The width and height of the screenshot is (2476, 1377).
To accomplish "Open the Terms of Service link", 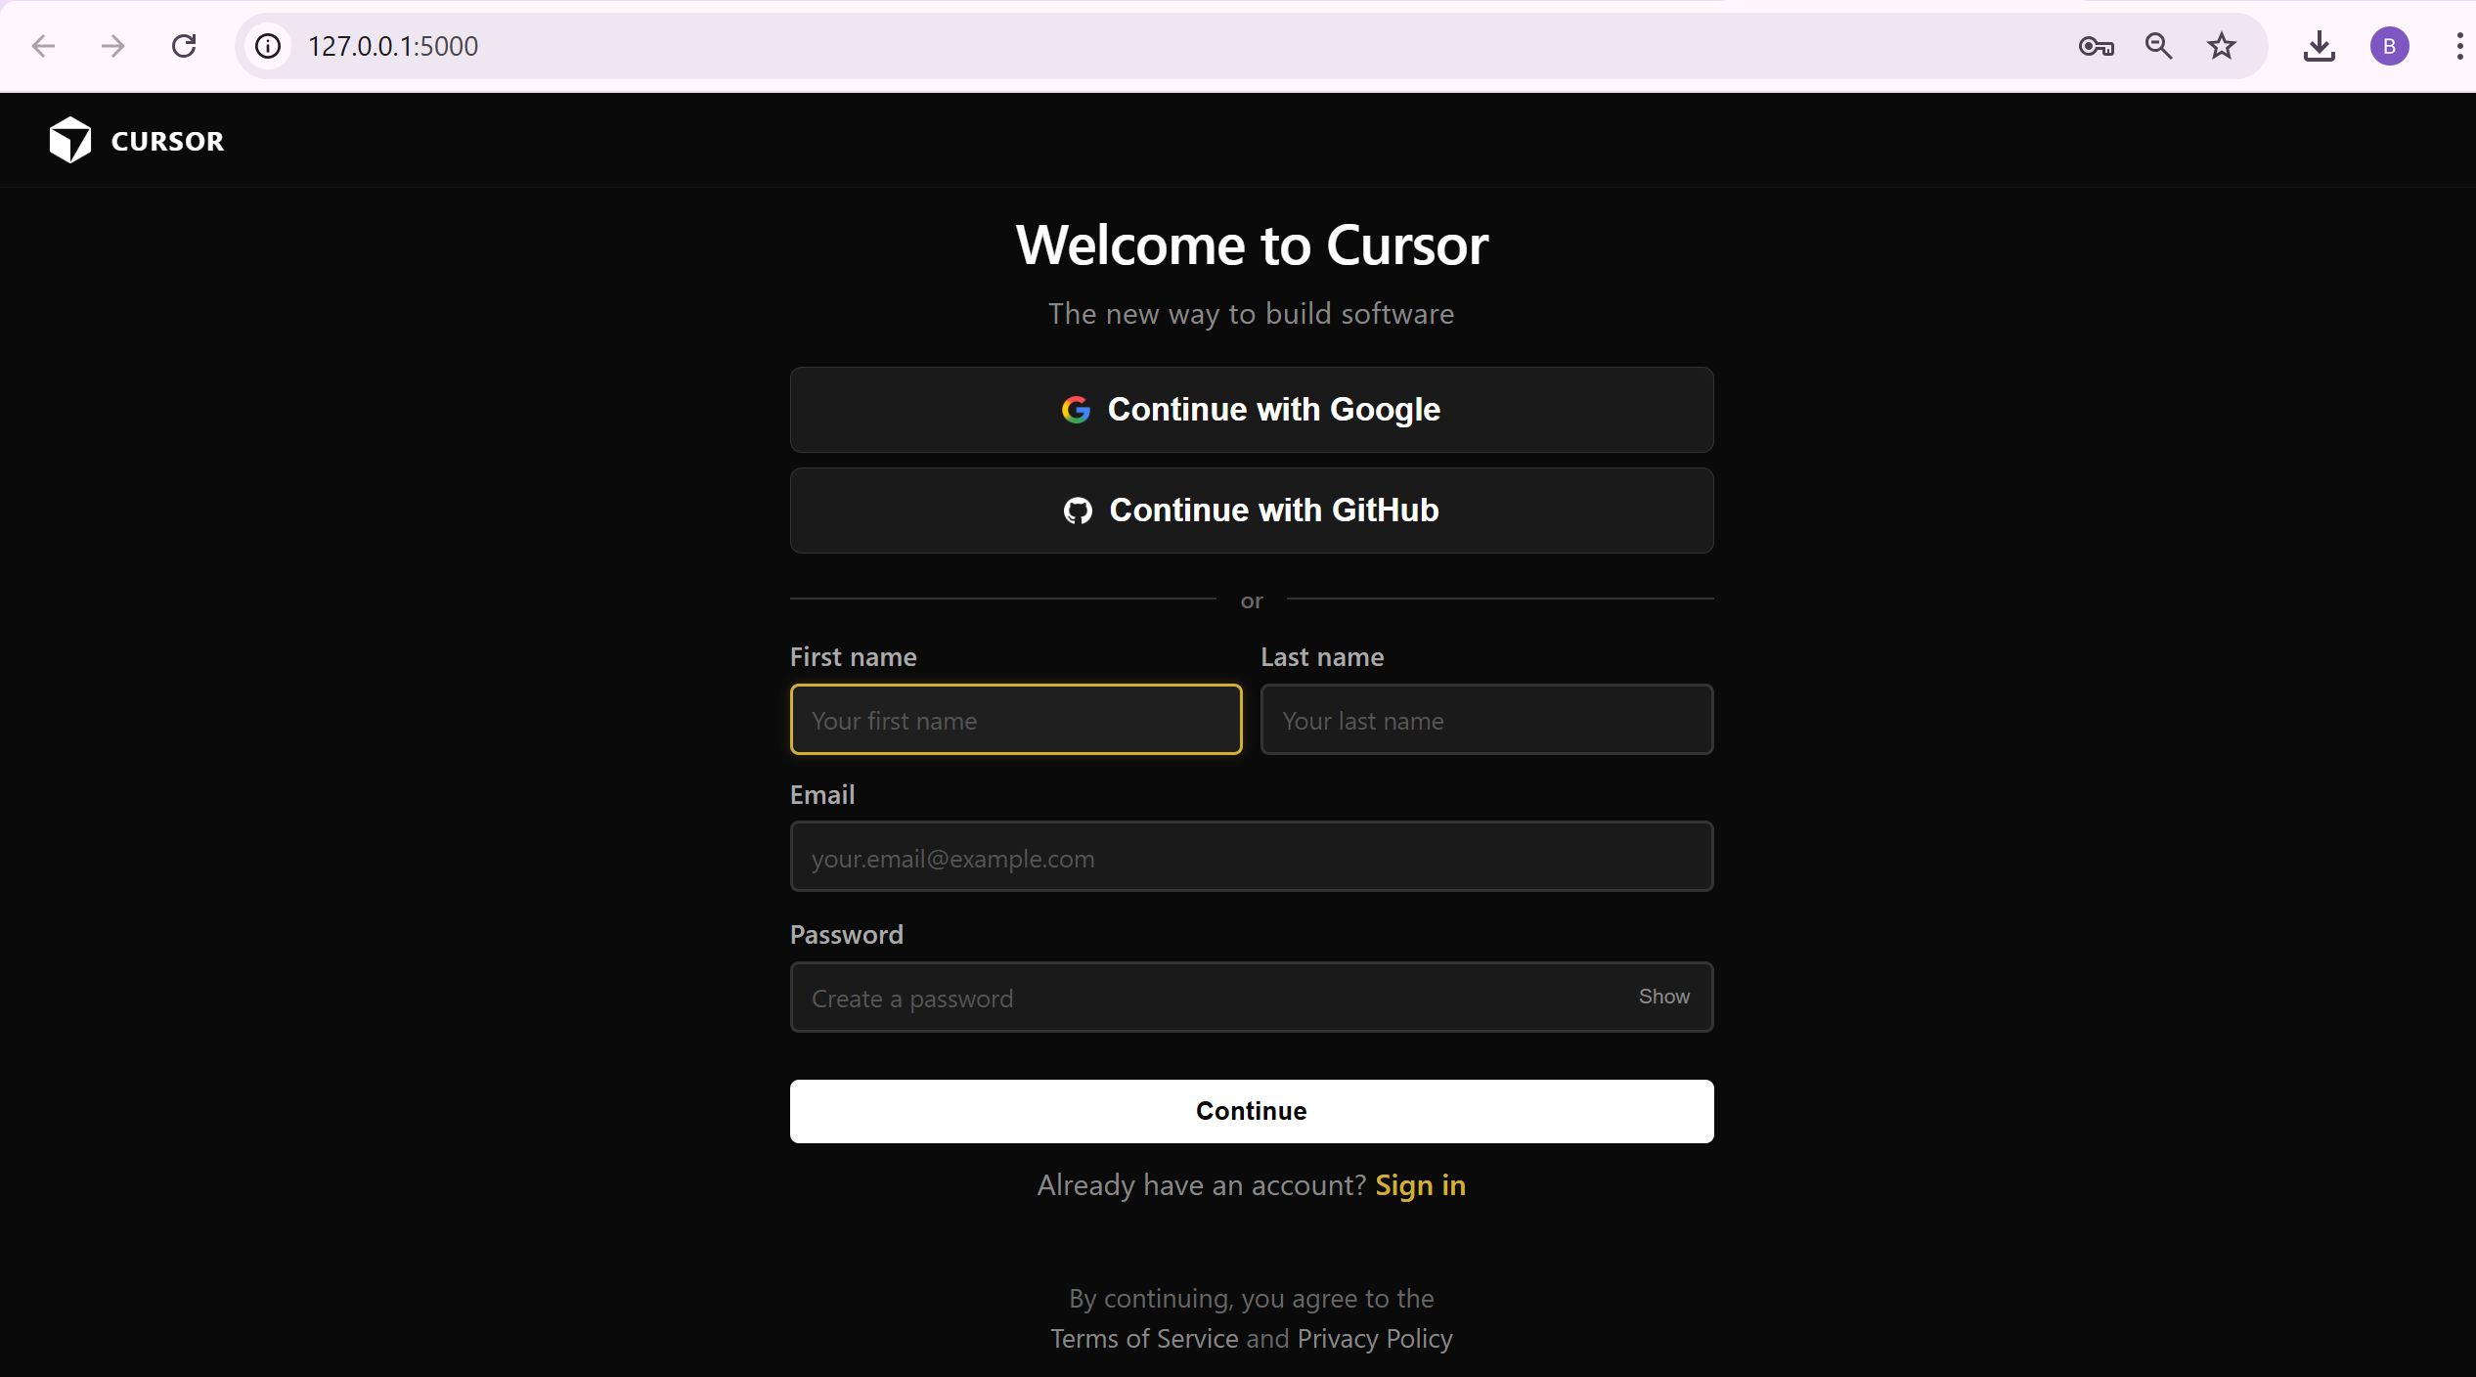I will [1142, 1338].
